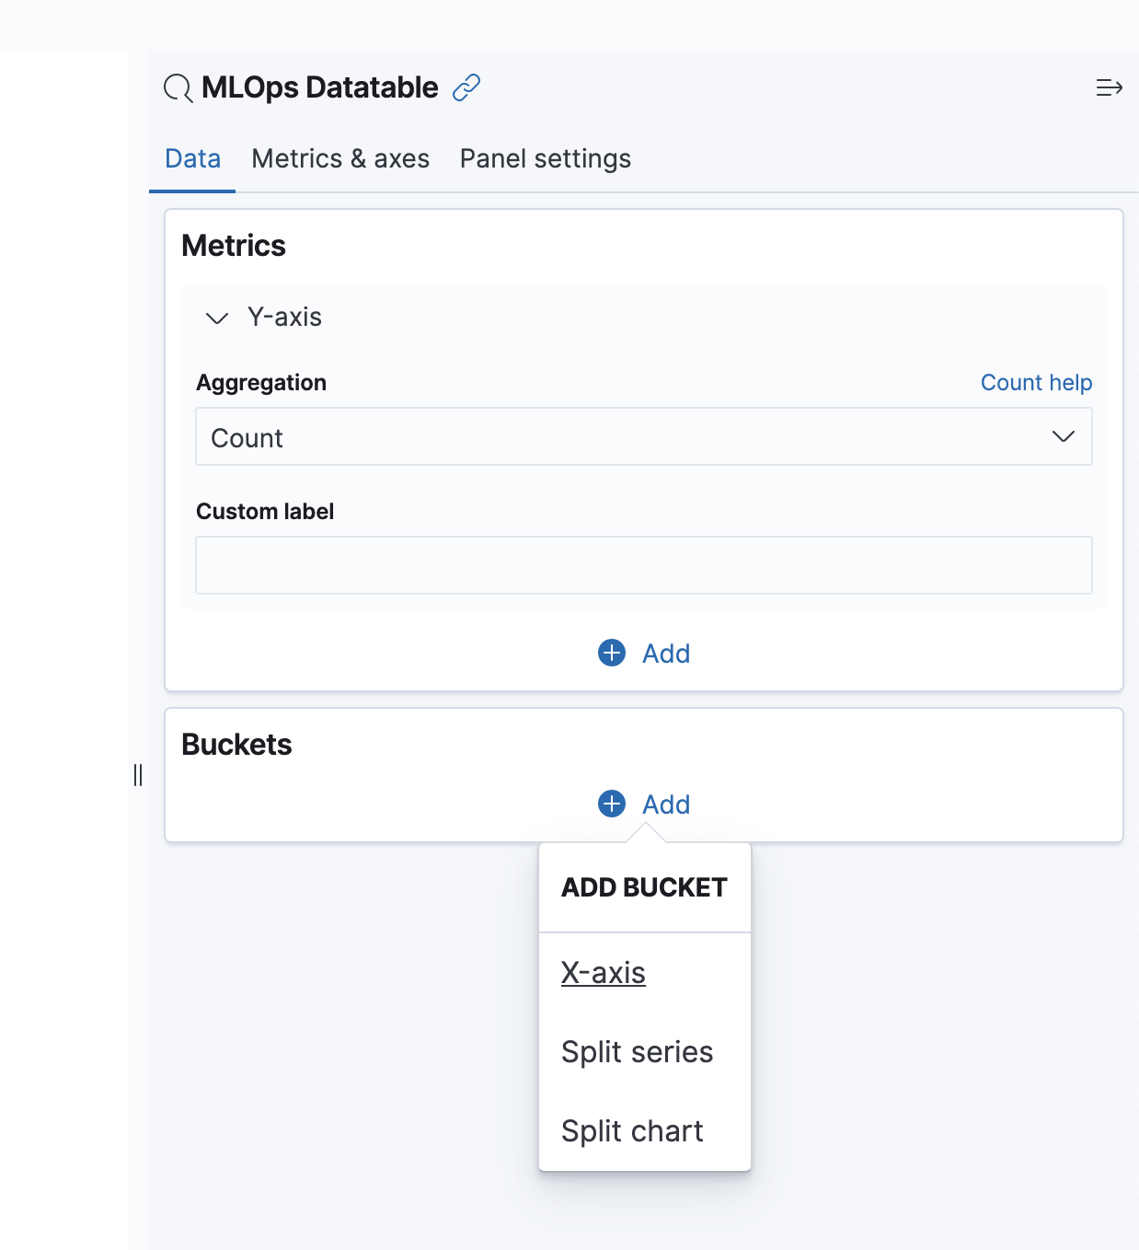This screenshot has height=1250, width=1139.
Task: Select Split series bucket option
Action: tap(637, 1052)
